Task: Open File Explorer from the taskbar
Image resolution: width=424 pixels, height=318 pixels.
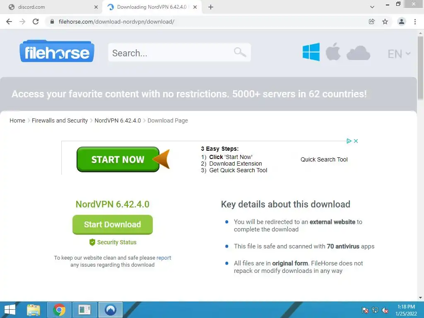Action: click(34, 310)
